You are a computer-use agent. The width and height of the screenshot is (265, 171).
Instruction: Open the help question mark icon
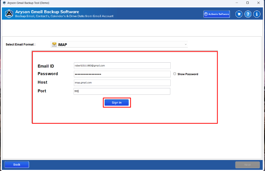(x=248, y=14)
